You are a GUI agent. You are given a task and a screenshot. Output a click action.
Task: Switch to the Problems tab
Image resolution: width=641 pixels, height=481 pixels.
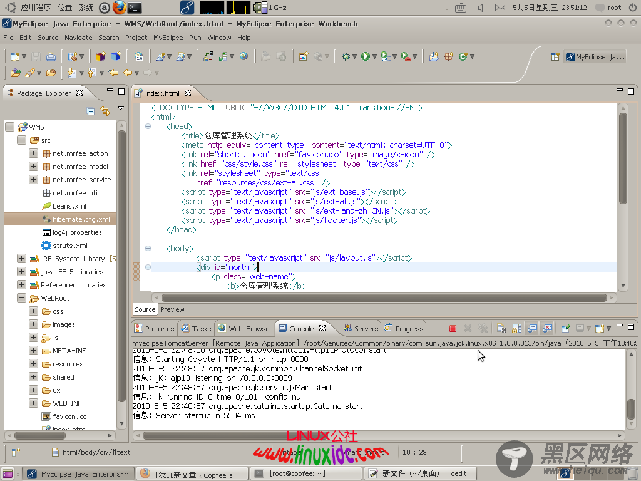coord(155,328)
